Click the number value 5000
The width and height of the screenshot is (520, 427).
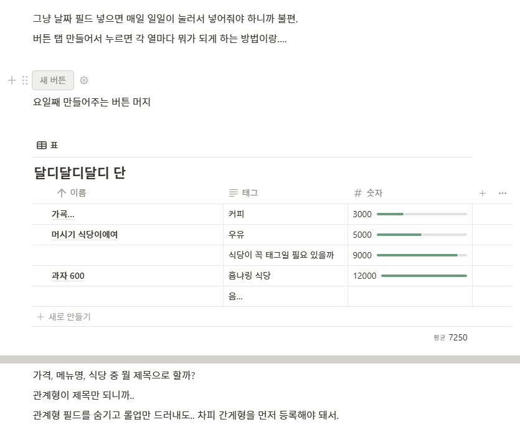click(x=362, y=235)
